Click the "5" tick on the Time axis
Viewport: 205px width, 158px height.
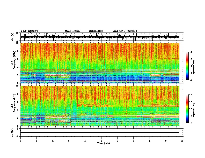101,141
